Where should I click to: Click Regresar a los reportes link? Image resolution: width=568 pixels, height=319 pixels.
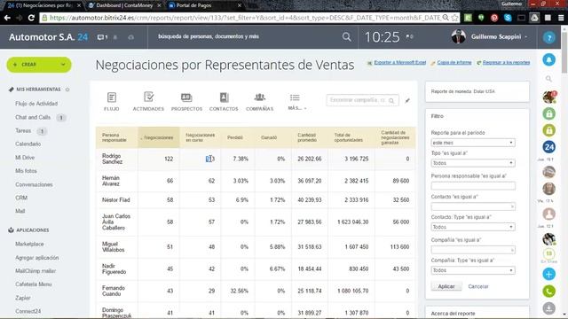506,63
